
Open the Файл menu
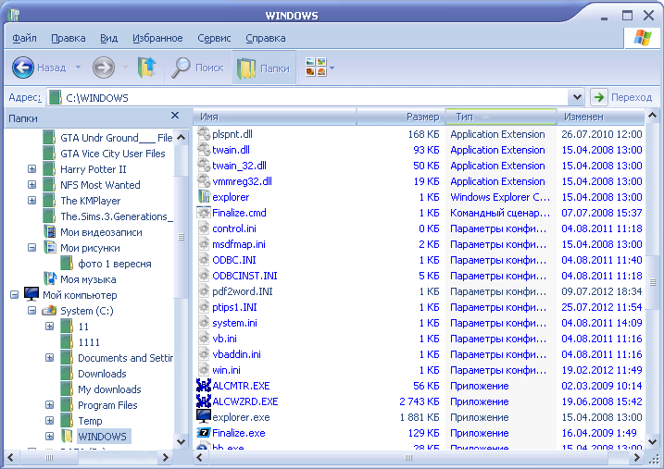(x=24, y=38)
